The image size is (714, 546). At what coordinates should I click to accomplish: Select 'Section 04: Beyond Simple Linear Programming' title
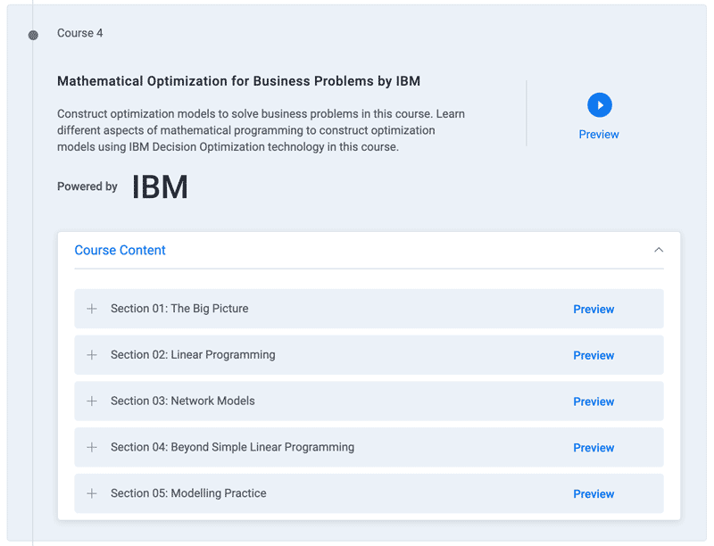click(x=232, y=447)
